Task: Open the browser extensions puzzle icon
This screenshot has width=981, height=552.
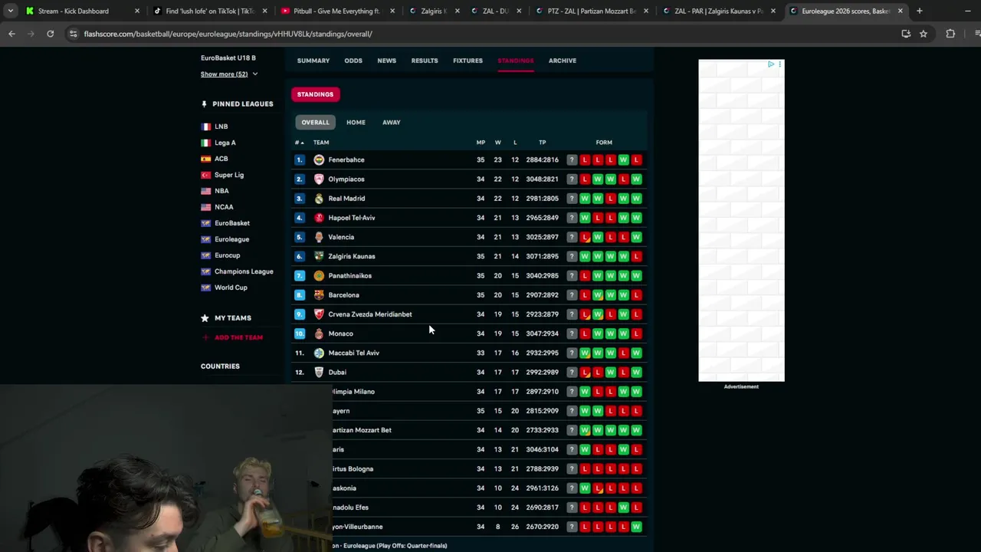Action: [950, 34]
